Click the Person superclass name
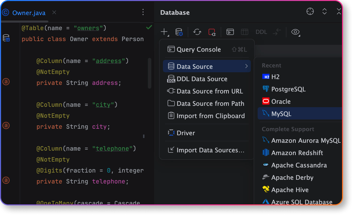Screen dimensions: 352x215 (x=133, y=39)
